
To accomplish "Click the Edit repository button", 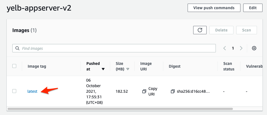I will point(253,8).
